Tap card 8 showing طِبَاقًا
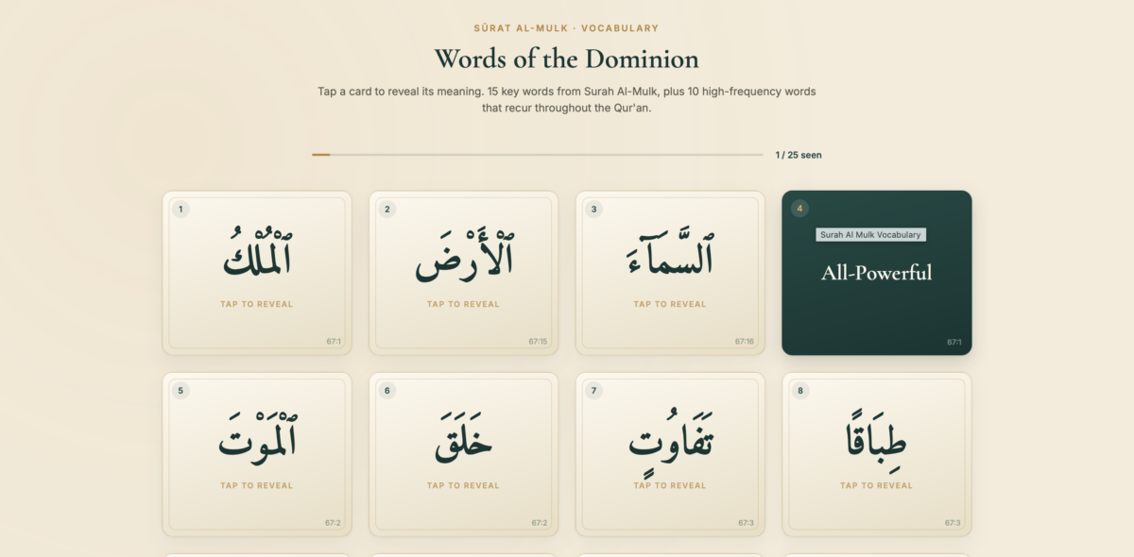Screen dimensions: 1134x557 coord(877,454)
